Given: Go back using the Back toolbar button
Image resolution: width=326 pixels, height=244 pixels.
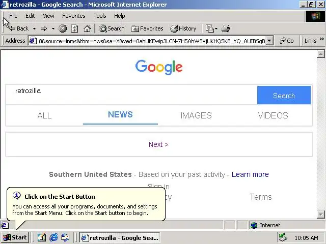Looking at the screenshot, I should pos(19,28).
